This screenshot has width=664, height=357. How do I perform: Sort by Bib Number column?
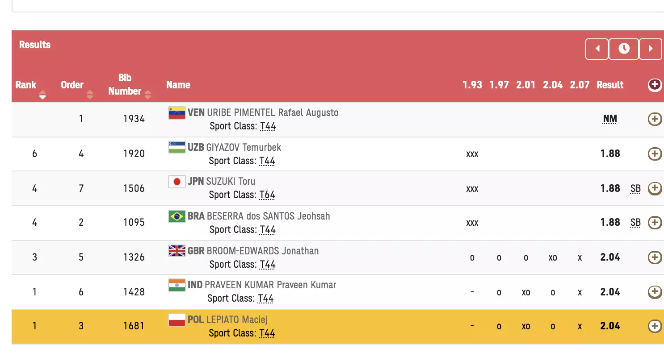tap(148, 95)
